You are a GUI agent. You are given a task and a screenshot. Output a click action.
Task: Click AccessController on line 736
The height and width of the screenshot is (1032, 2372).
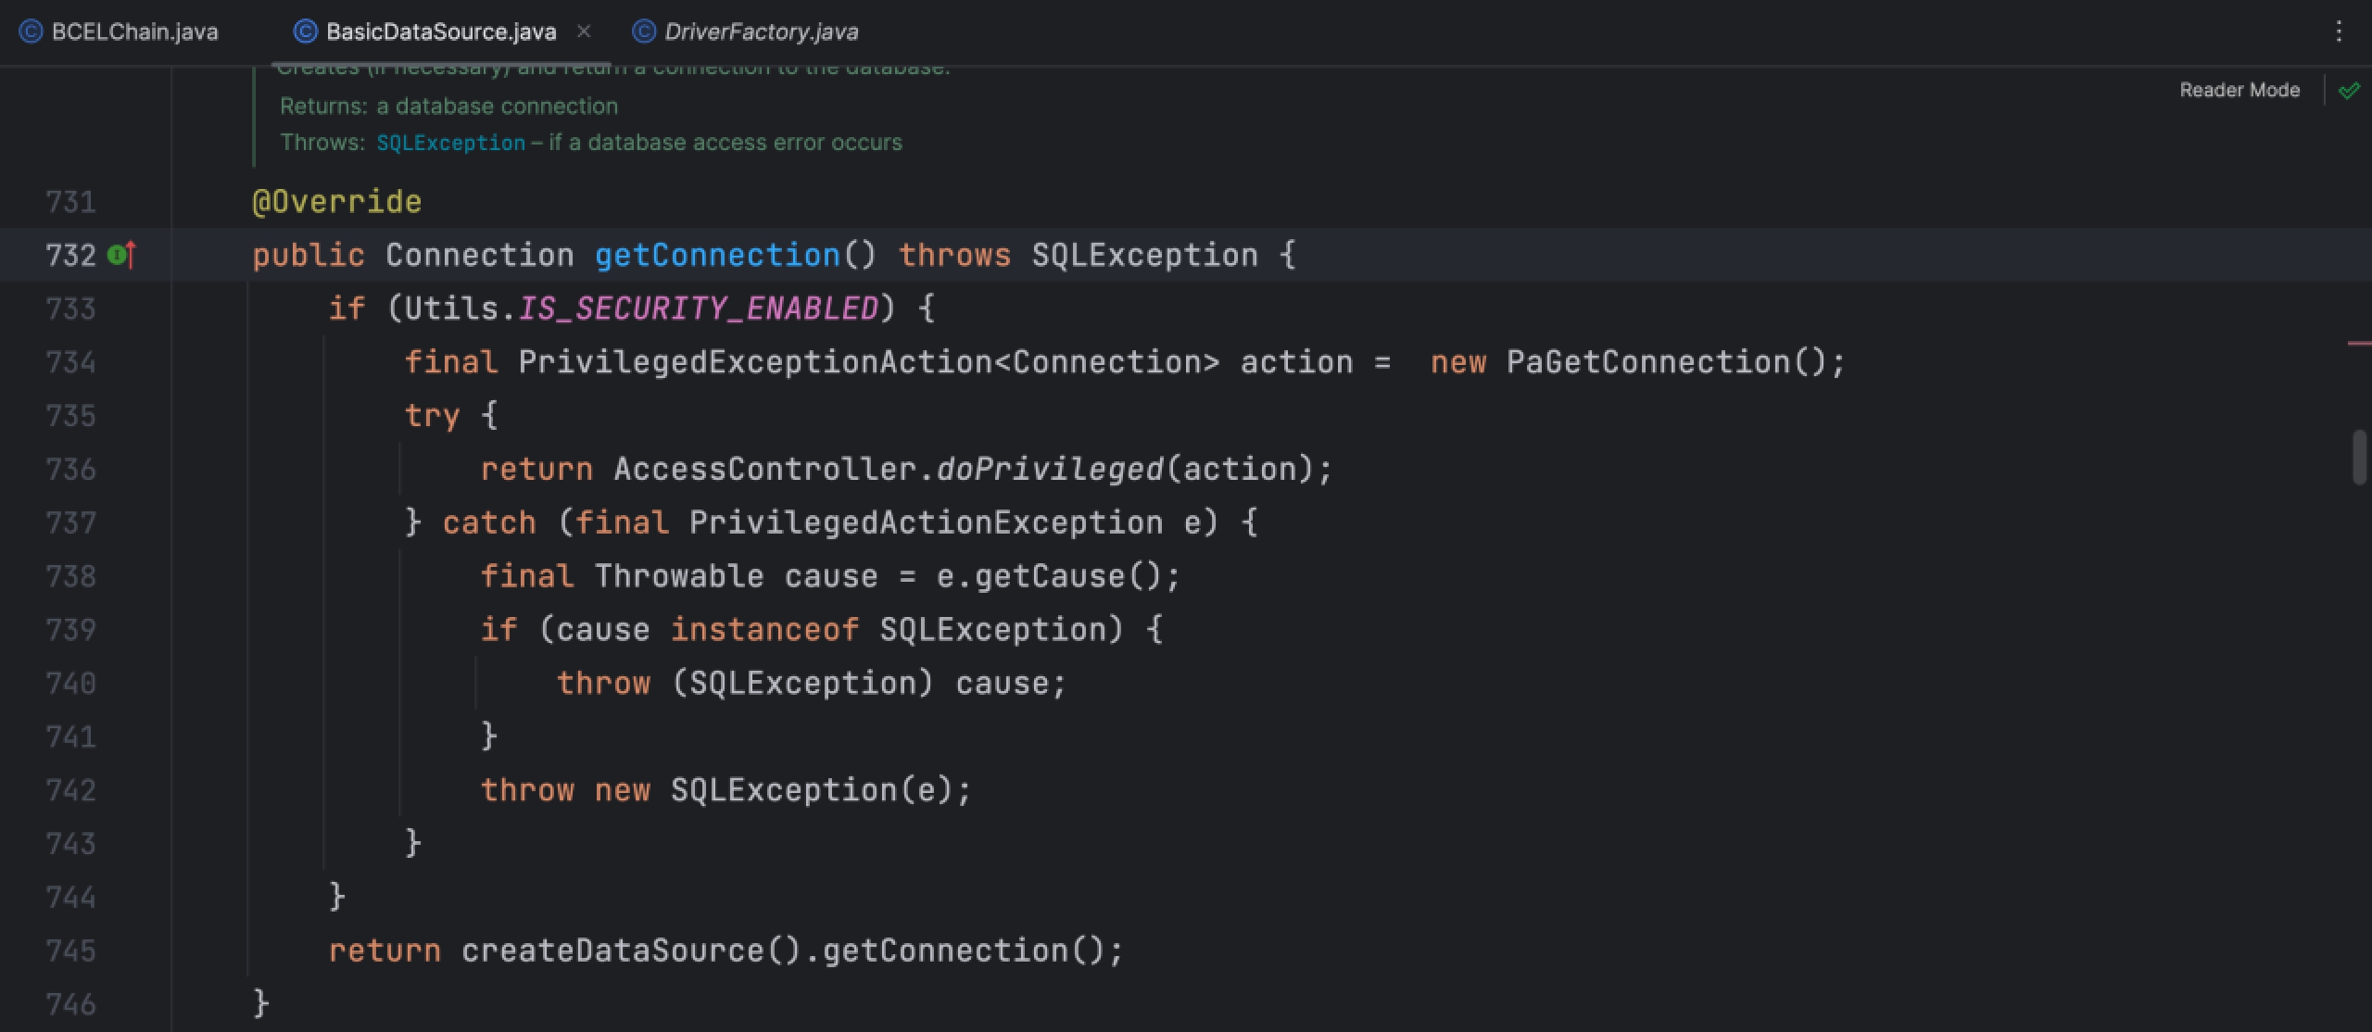coord(764,469)
